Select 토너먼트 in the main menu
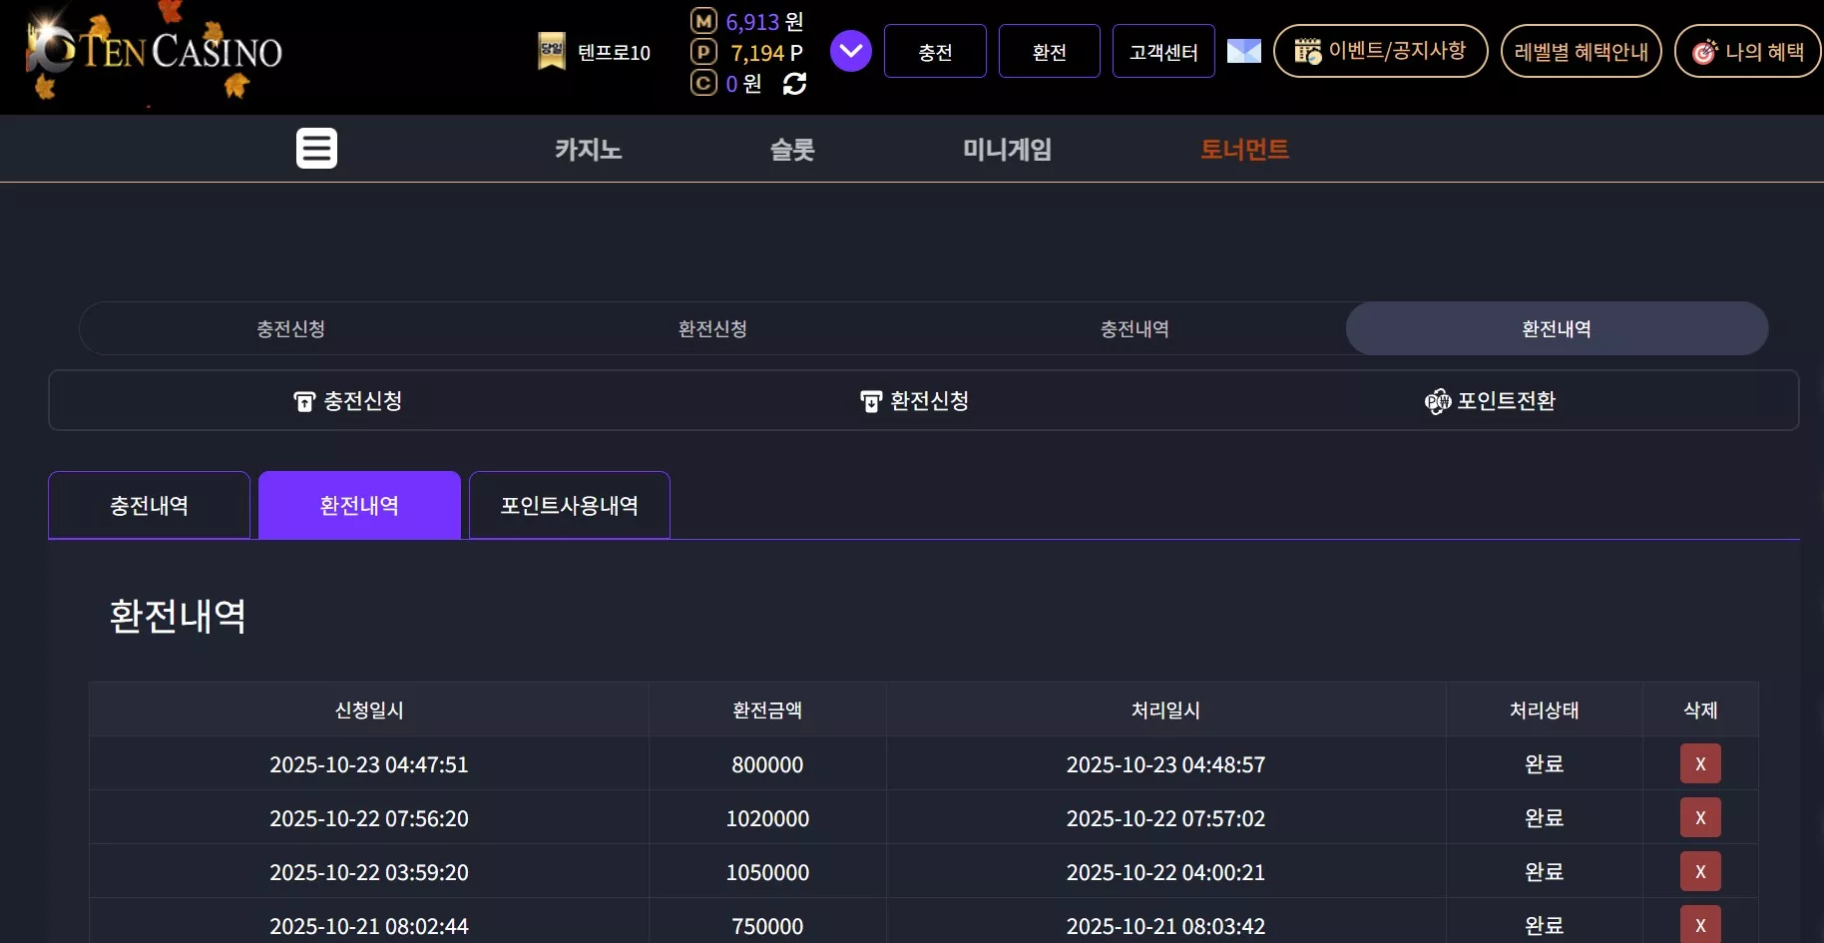 [x=1244, y=150]
